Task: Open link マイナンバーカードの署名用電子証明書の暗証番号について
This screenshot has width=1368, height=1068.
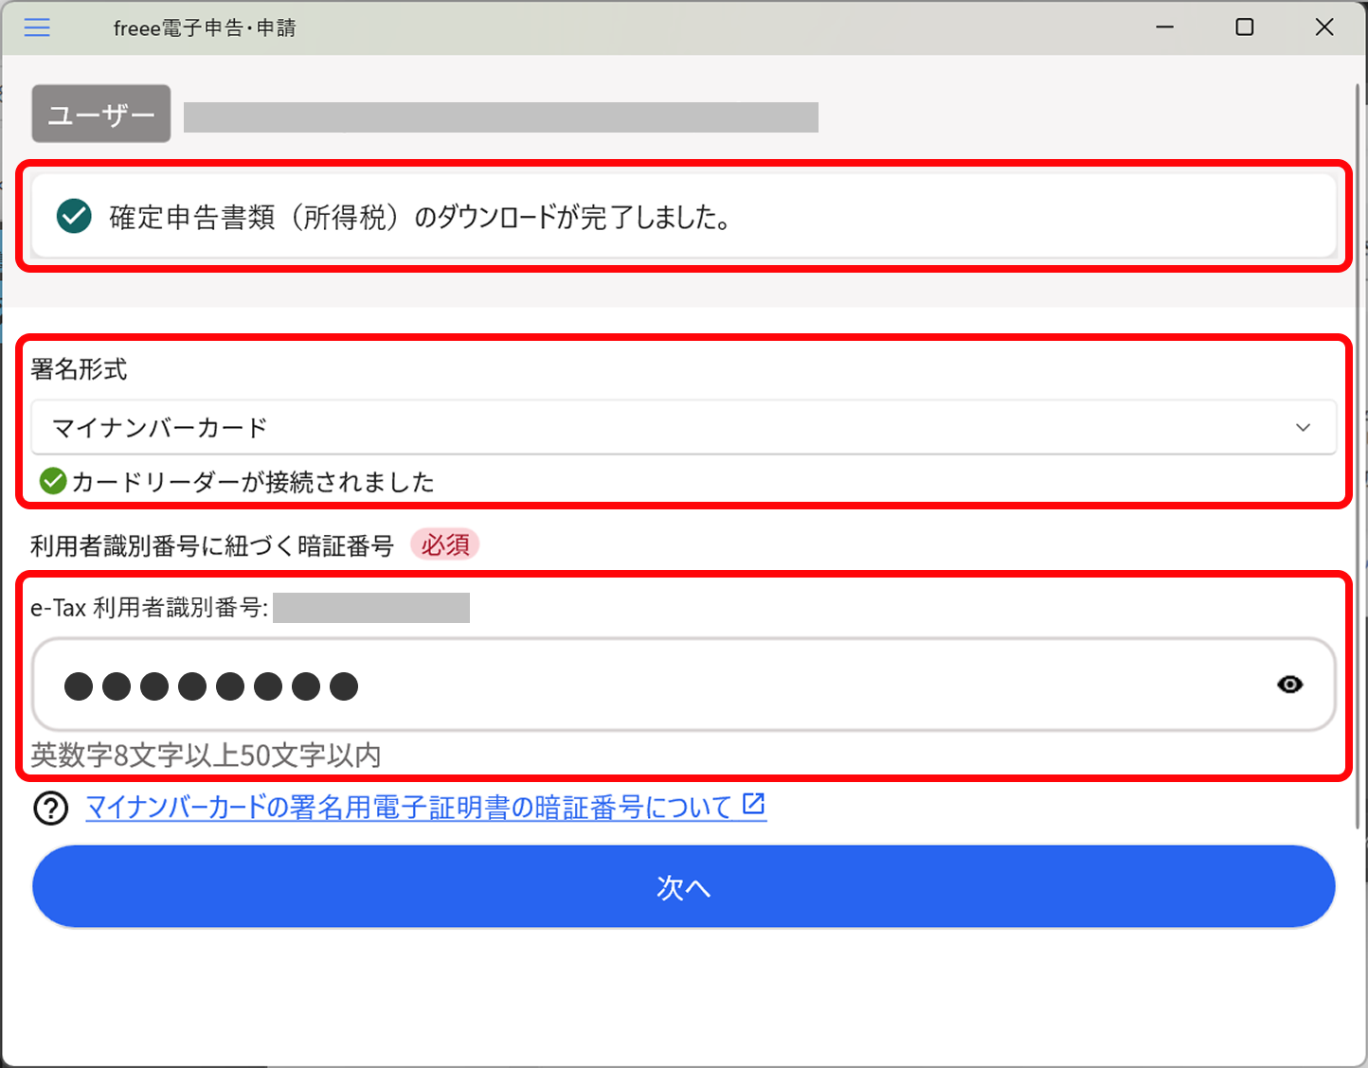Action: click(x=409, y=807)
